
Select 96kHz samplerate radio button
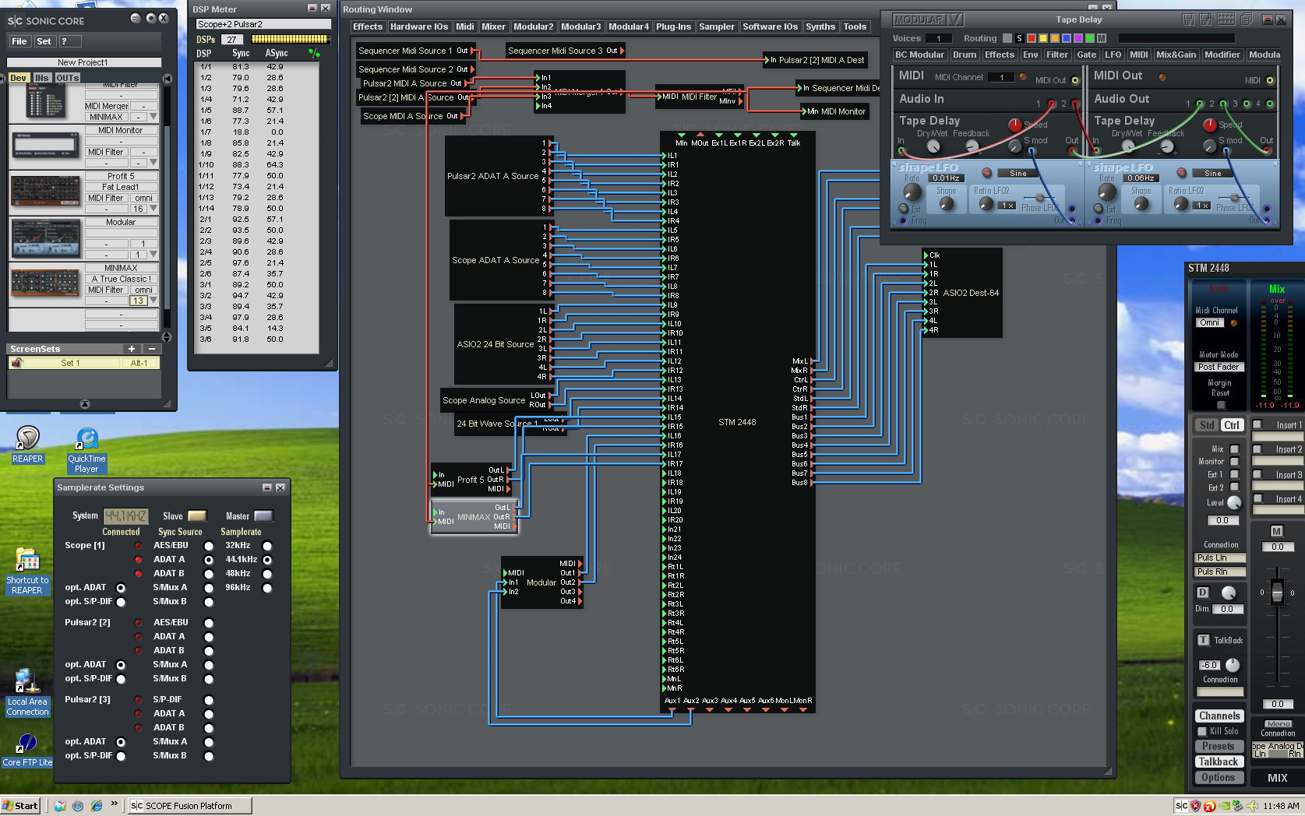tap(267, 588)
